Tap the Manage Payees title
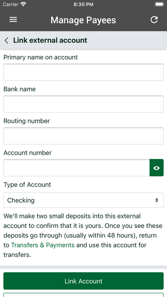 (83, 20)
